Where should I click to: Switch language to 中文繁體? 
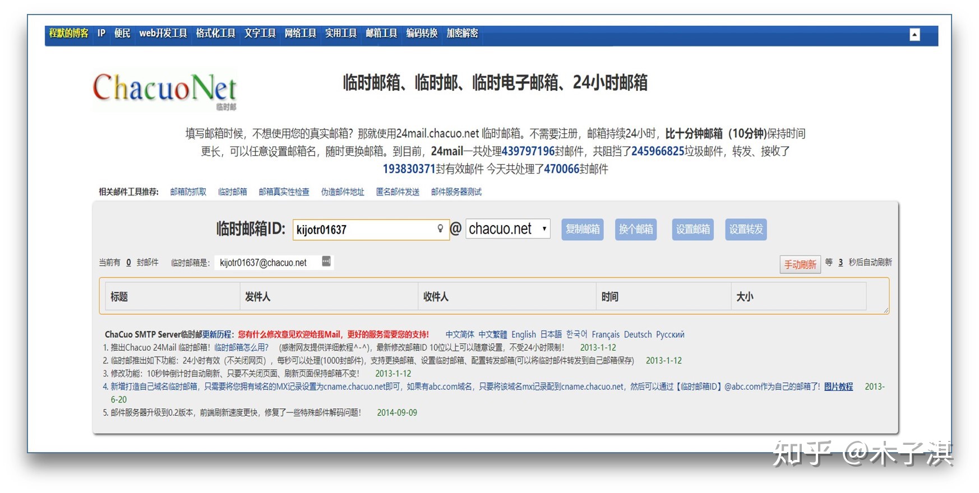point(492,334)
